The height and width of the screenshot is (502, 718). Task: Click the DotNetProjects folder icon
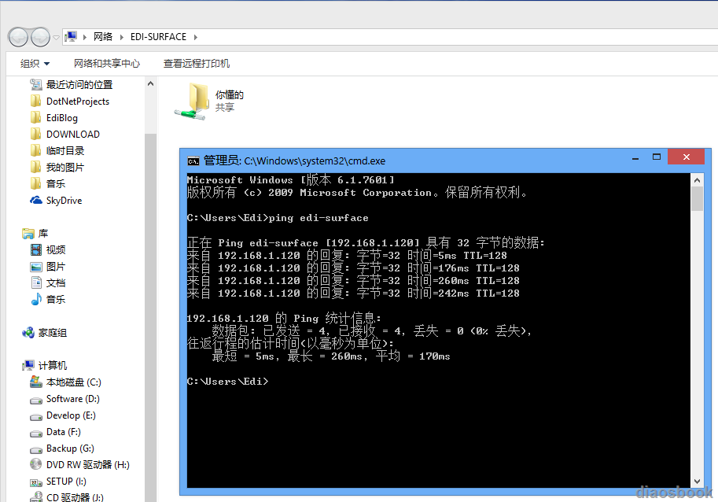click(x=35, y=102)
